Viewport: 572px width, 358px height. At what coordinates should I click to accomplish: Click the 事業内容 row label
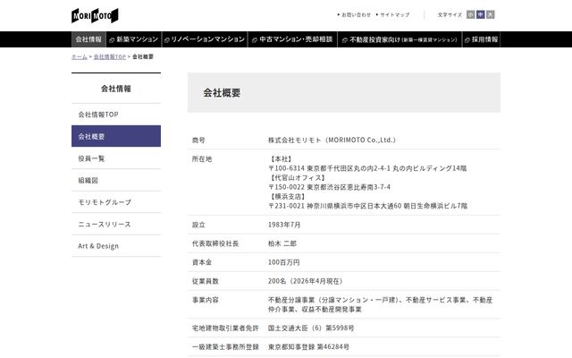[205, 300]
